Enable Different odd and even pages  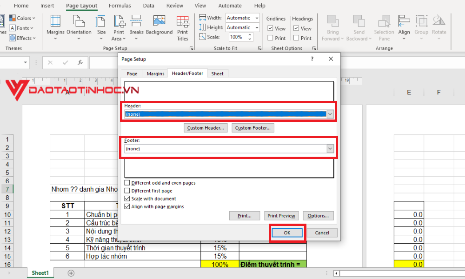coord(127,183)
